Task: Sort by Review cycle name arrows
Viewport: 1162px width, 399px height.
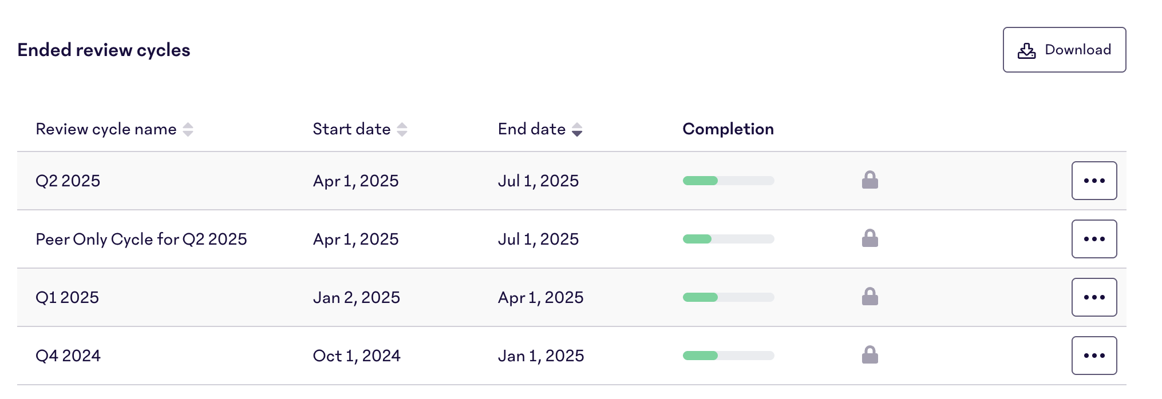Action: point(188,130)
